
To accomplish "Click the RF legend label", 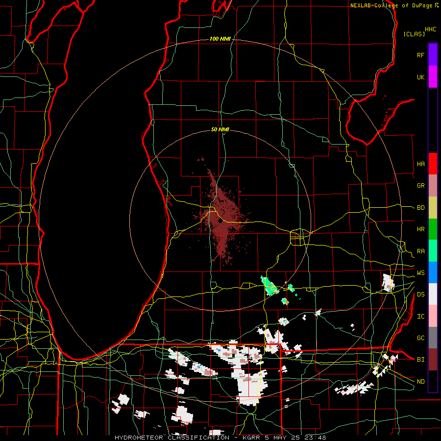I will 420,55.
